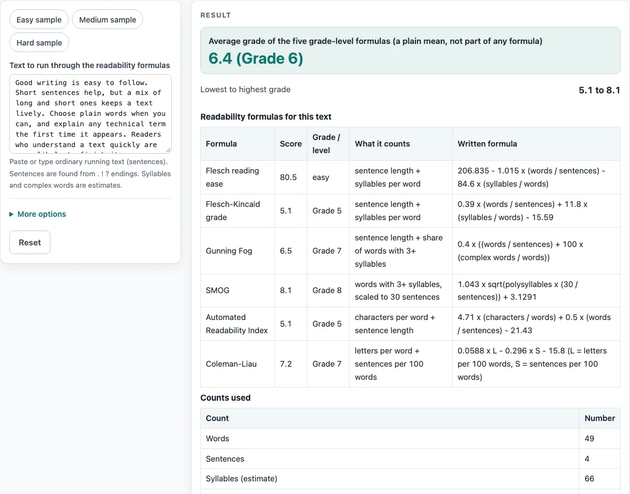Select the SMOG row name

(217, 290)
